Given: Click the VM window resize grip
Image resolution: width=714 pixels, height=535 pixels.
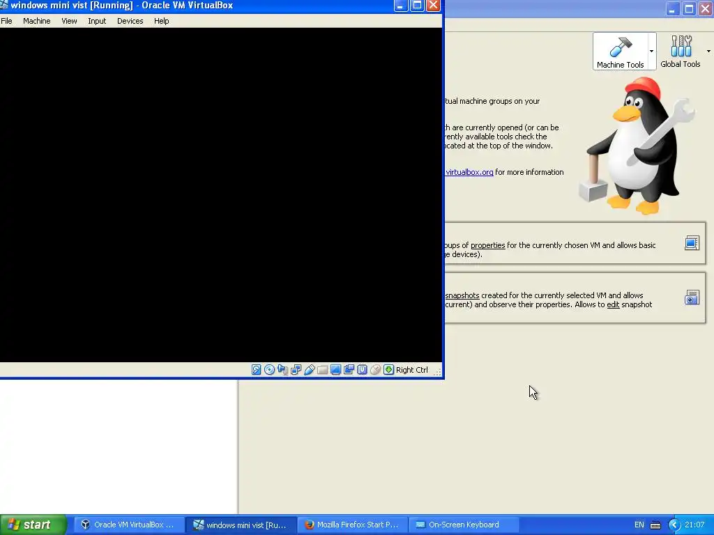Looking at the screenshot, I should click(x=438, y=372).
